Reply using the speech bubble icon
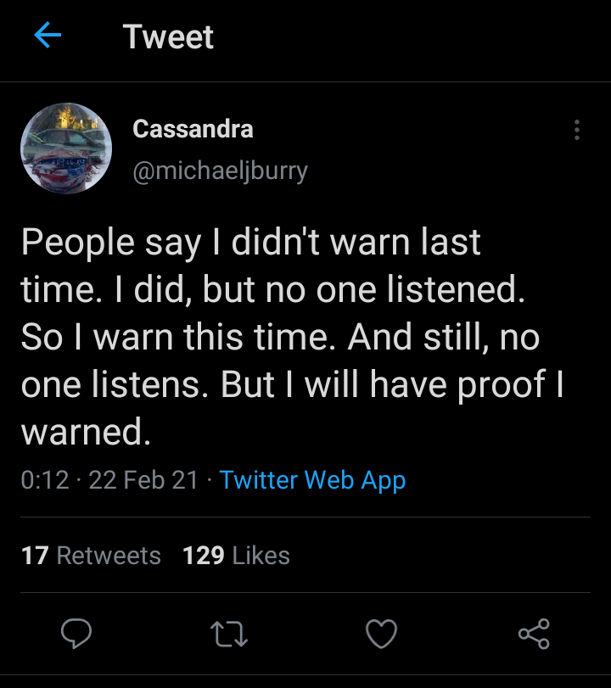This screenshot has width=611, height=688. coord(76,633)
